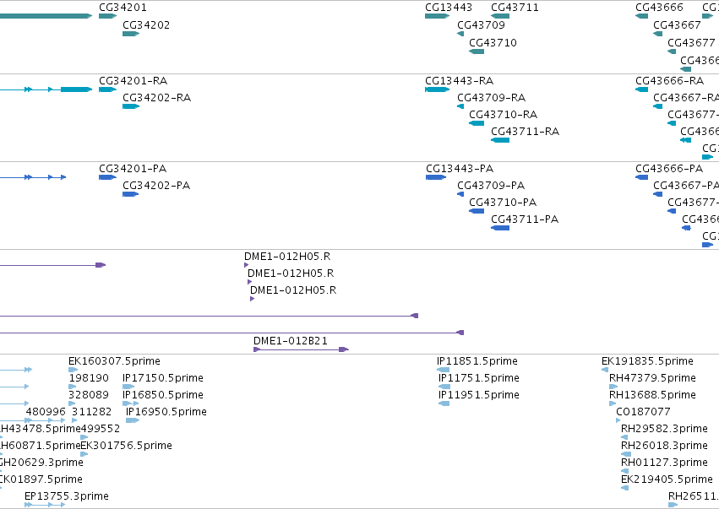
Task: Click protein label CG13443-PA
Action: (460, 169)
